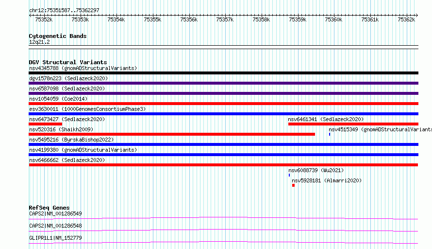Click the 75360k ruler tick label
Screen dimensions: 432x249
point(333,19)
